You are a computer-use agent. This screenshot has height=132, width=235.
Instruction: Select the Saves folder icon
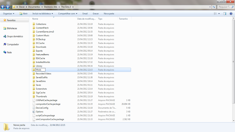pos(34,85)
